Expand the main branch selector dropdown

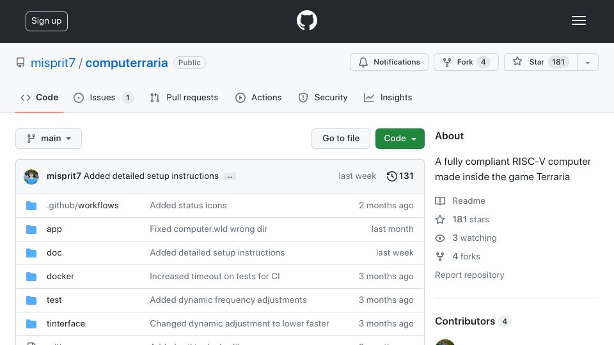pyautogui.click(x=49, y=139)
